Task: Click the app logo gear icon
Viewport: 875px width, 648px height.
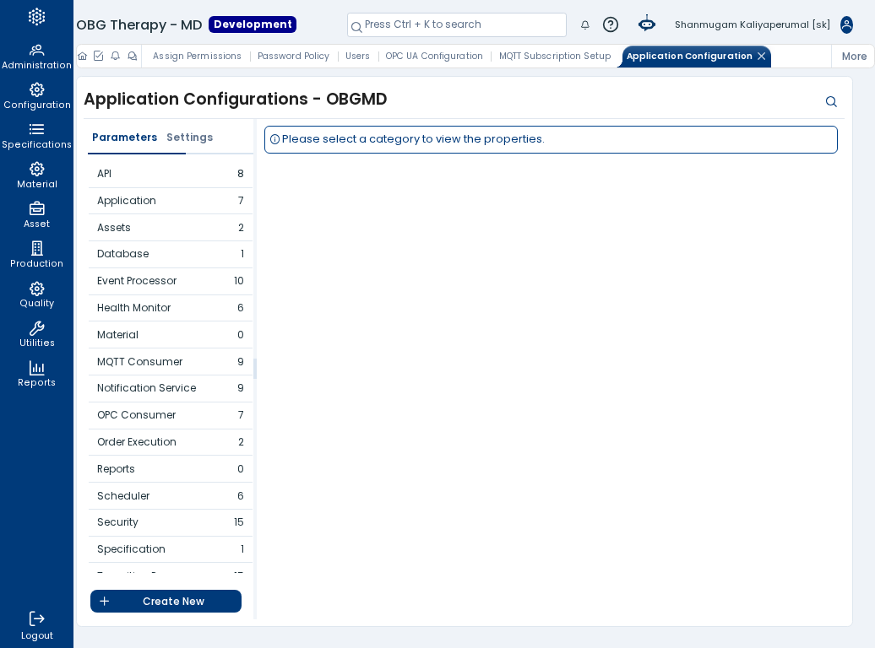Action: pyautogui.click(x=37, y=17)
